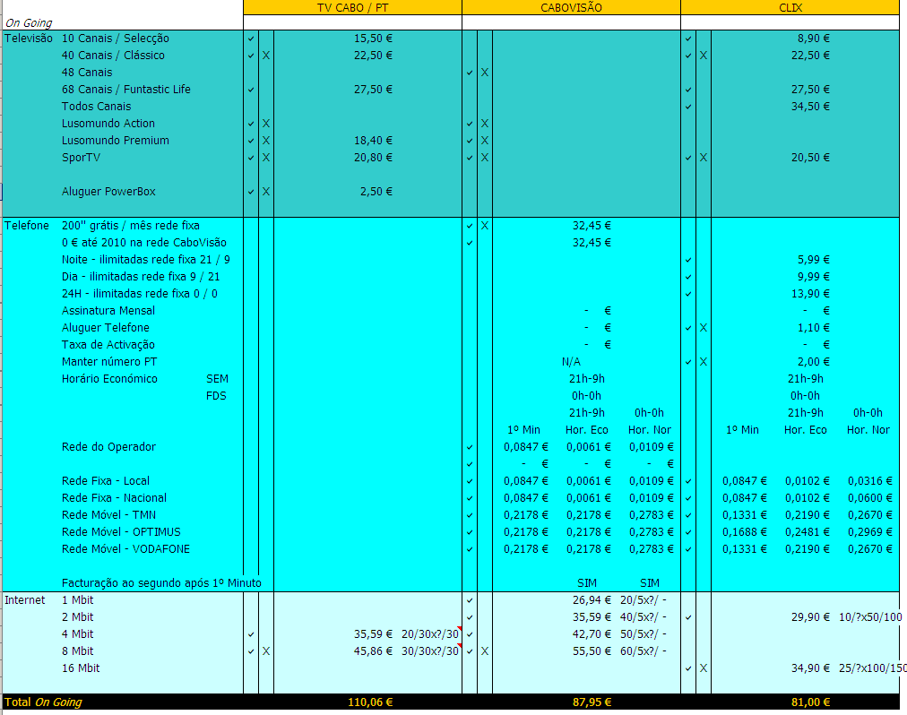
Task: Click the Televisão section label
Action: coord(29,39)
